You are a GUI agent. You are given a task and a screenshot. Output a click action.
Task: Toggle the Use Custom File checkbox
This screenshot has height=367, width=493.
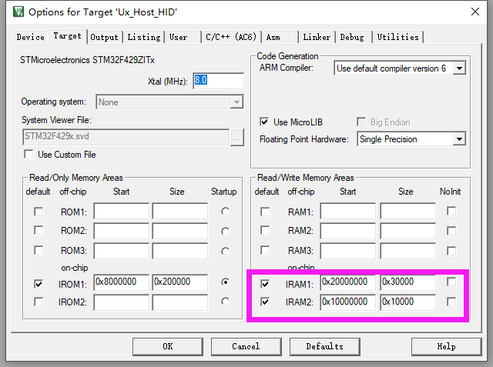[29, 155]
